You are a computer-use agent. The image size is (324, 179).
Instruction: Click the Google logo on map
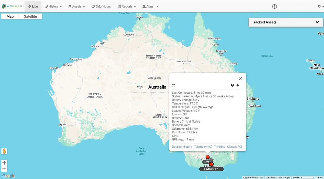[8, 176]
